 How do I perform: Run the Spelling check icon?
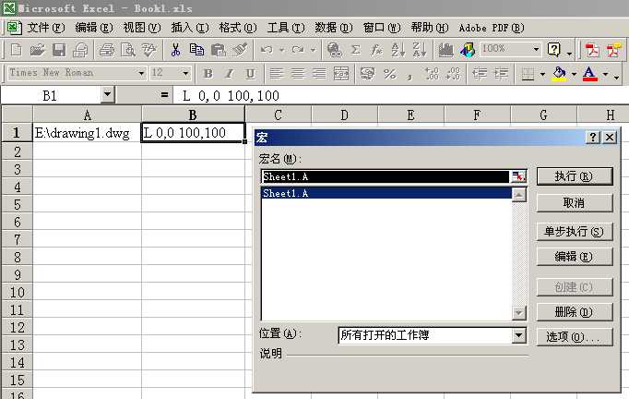149,50
